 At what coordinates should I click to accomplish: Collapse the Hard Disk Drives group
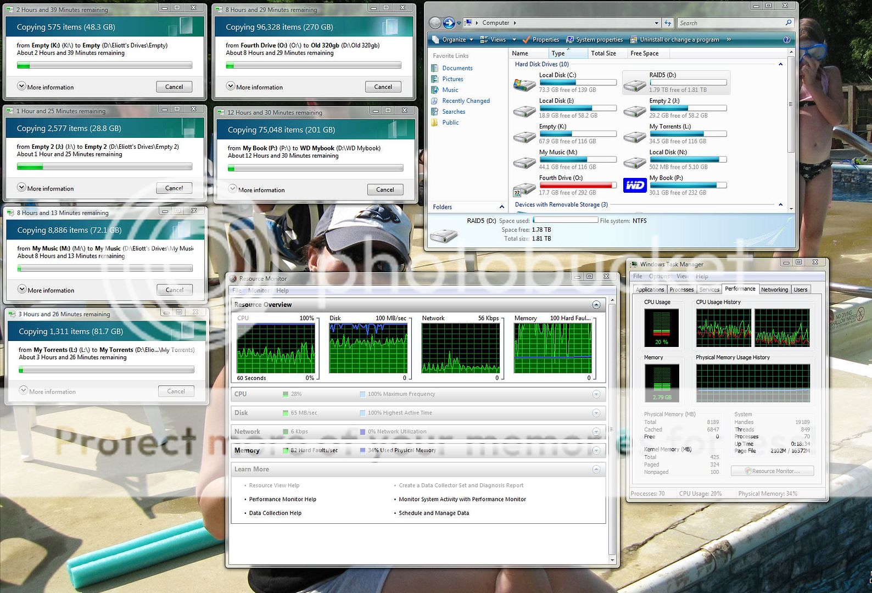(780, 64)
